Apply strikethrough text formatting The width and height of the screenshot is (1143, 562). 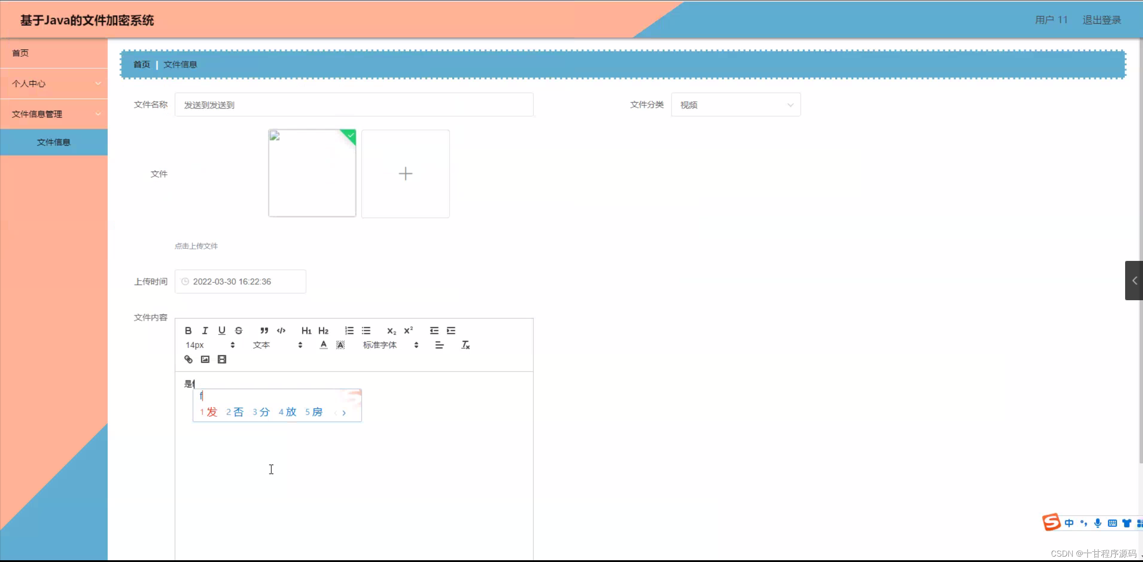[239, 331]
